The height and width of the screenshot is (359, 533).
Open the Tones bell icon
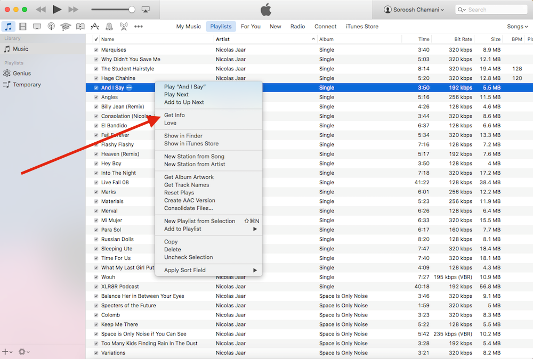109,27
